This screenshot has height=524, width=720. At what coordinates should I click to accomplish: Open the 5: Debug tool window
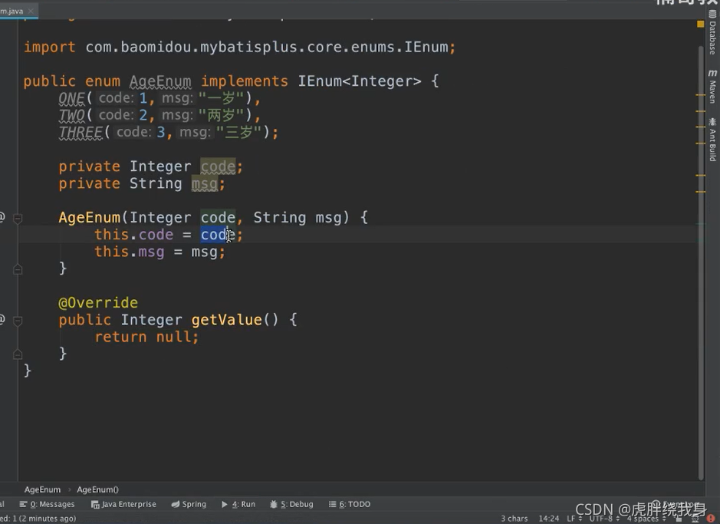(291, 504)
